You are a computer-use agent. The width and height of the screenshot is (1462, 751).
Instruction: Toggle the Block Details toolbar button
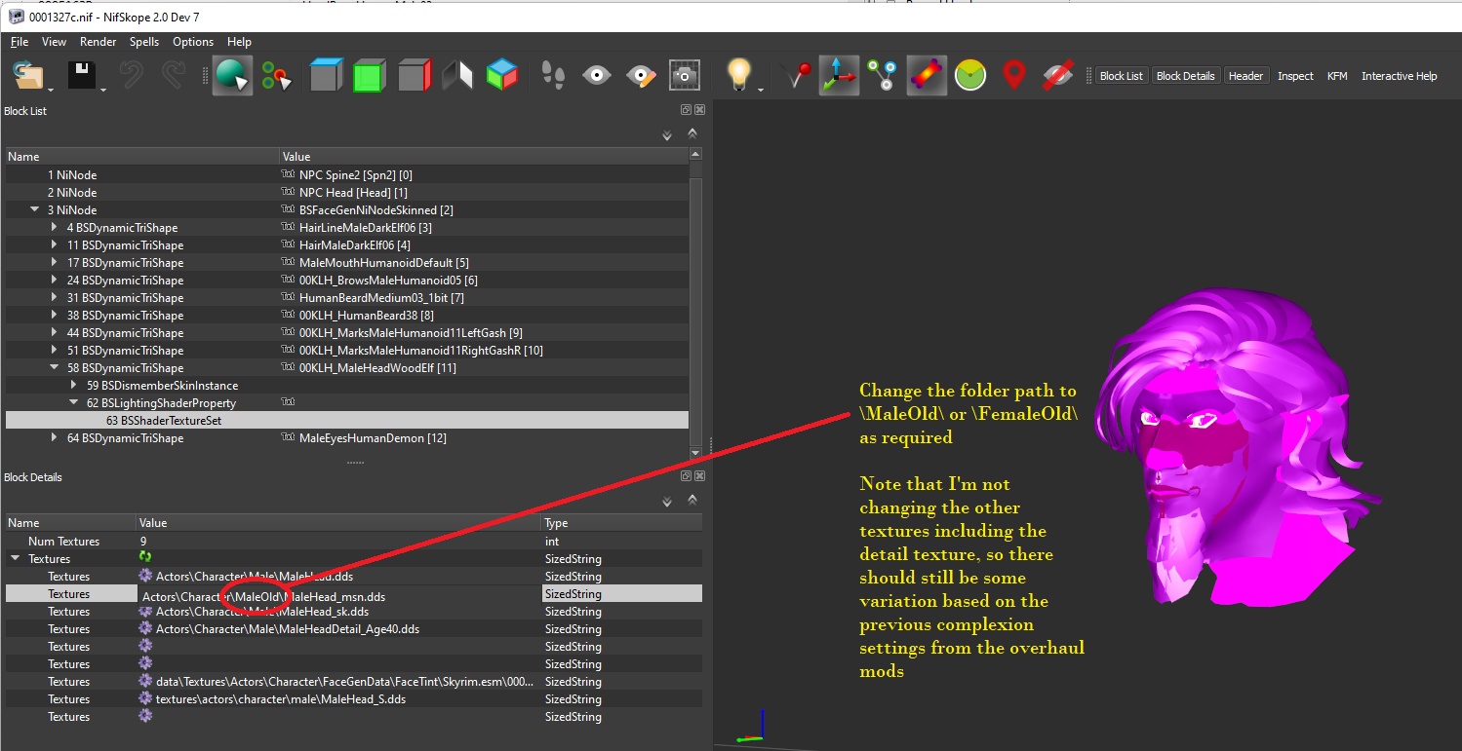tap(1185, 76)
